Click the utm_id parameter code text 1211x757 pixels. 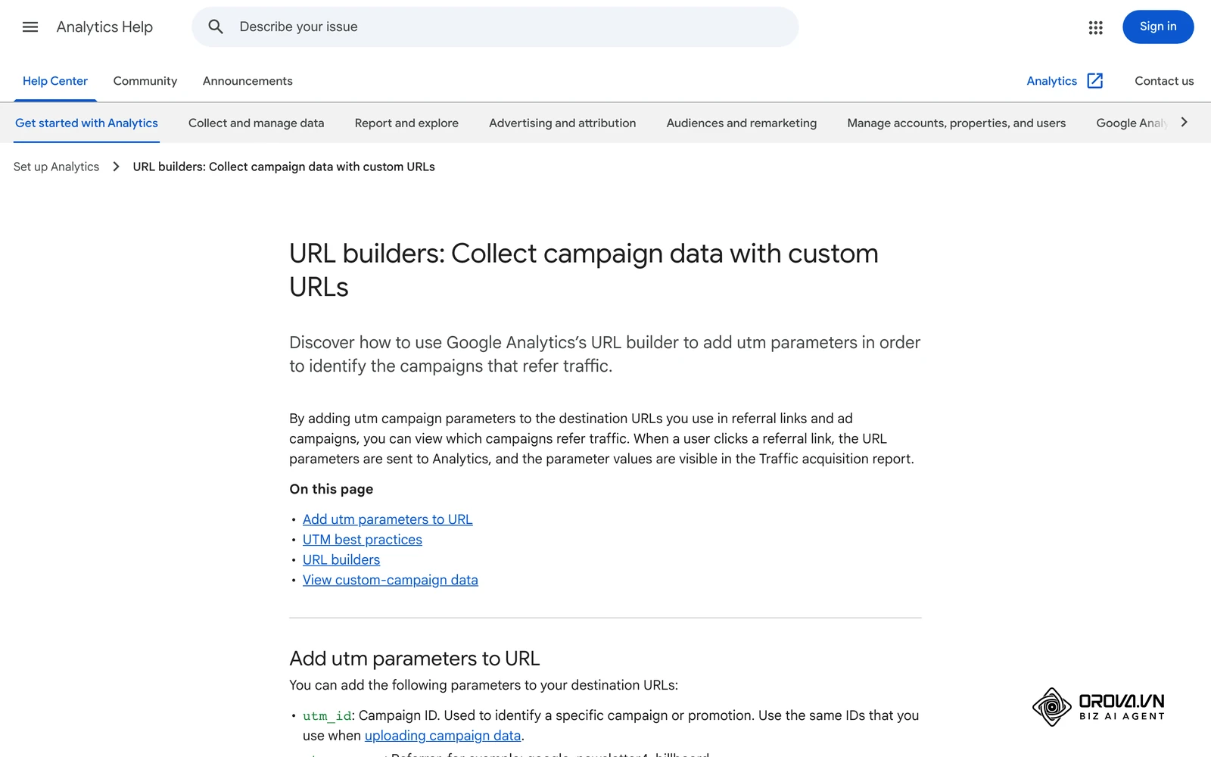327,716
